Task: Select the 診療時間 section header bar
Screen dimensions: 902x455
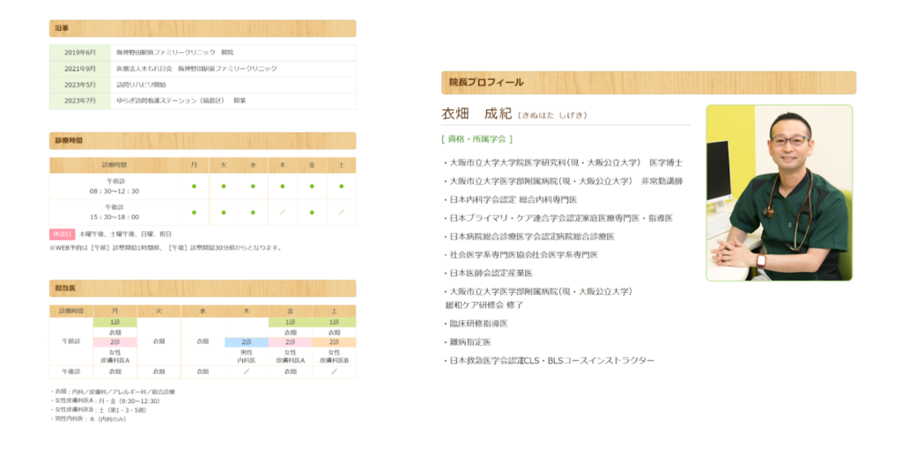Action: 203,141
